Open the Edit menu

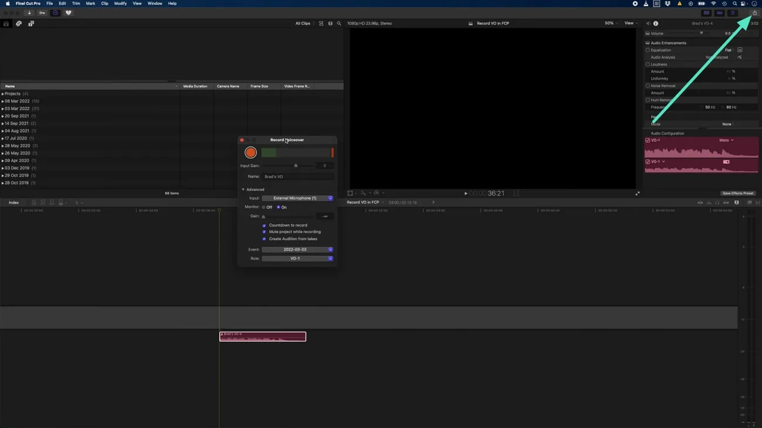pos(62,4)
